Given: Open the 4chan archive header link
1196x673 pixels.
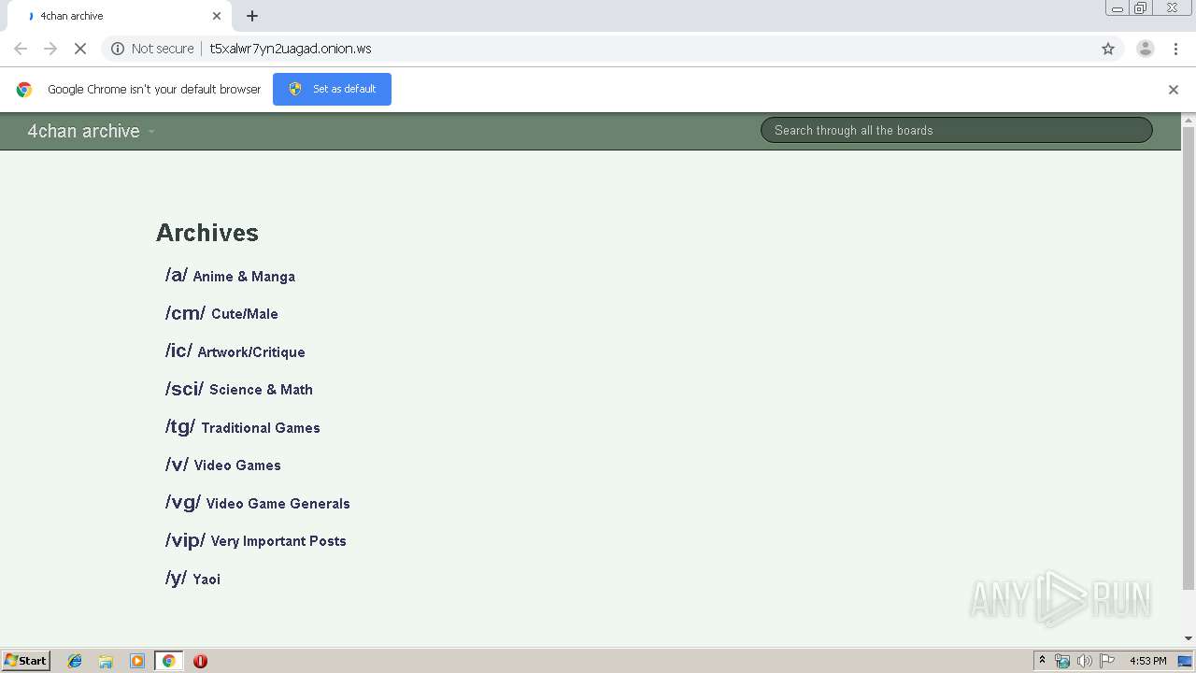Looking at the screenshot, I should (83, 131).
